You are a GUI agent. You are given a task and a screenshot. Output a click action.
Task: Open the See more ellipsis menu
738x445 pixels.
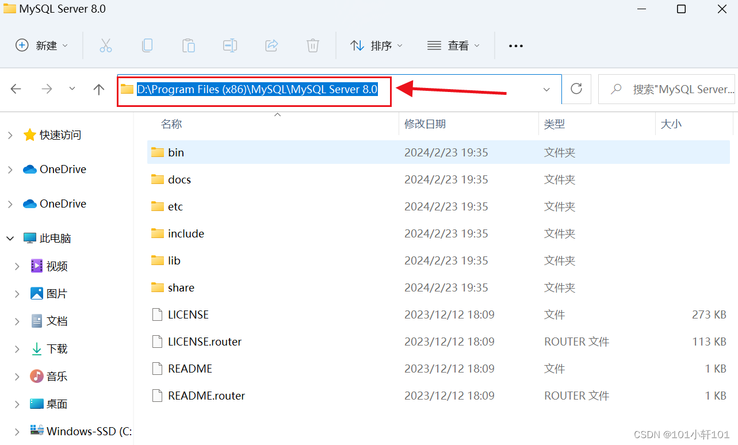point(516,45)
